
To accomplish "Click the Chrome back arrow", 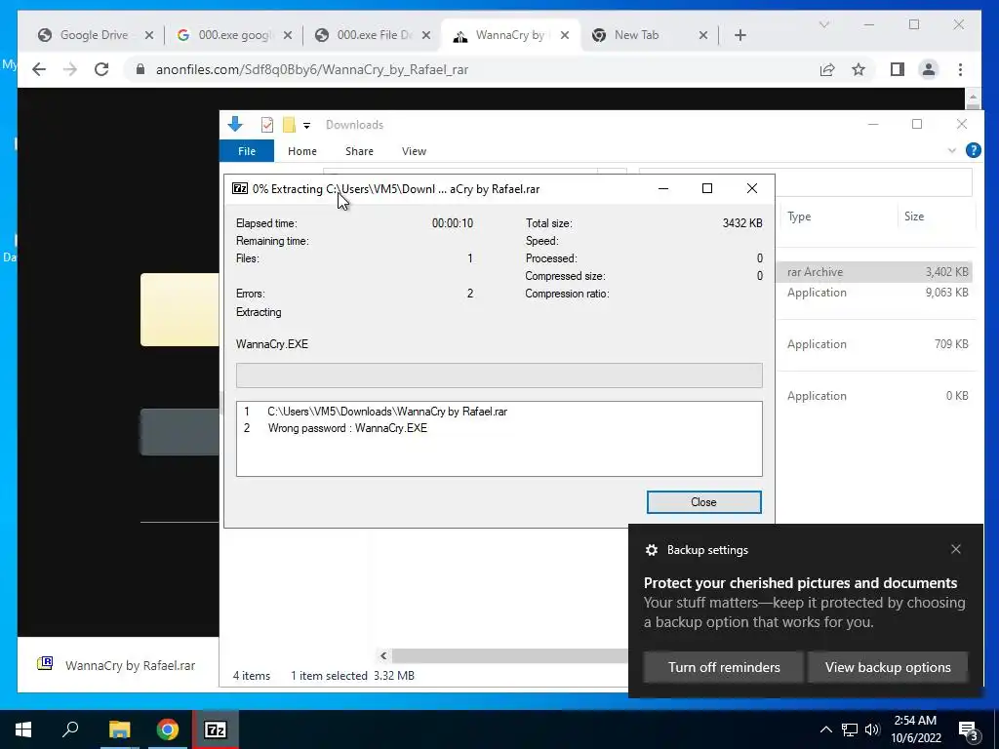I will point(39,69).
